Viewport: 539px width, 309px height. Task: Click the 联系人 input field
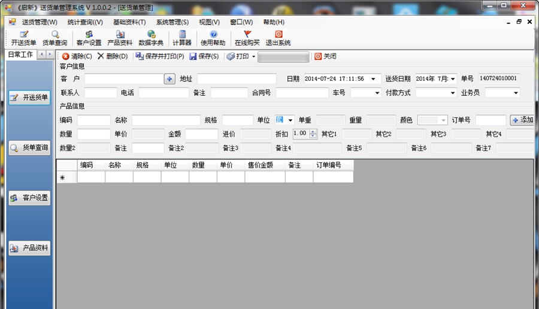coord(101,93)
